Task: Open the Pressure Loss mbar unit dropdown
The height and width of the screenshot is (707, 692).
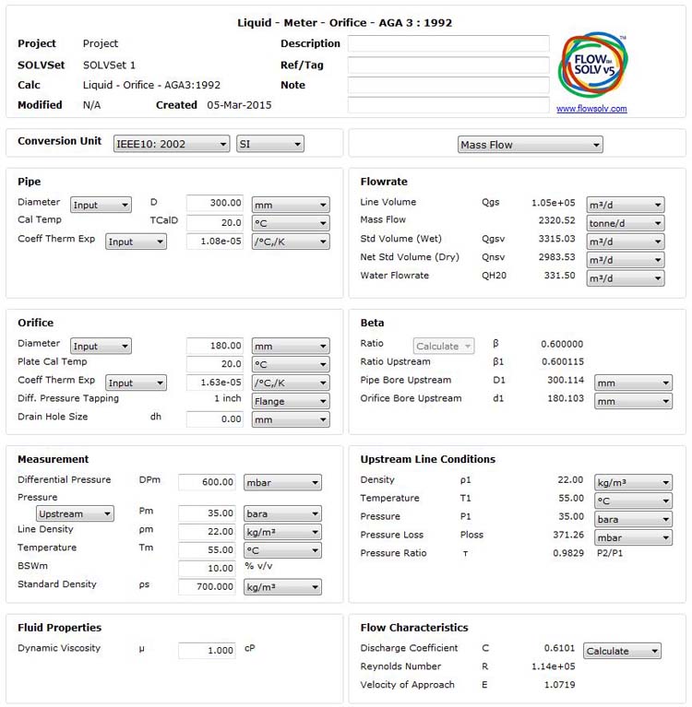Action: pyautogui.click(x=633, y=537)
